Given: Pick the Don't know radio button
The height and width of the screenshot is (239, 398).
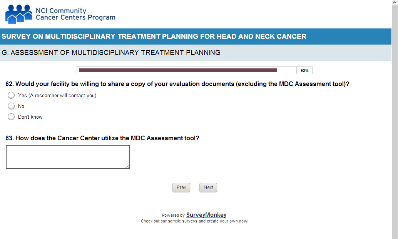Looking at the screenshot, I should pos(11,117).
